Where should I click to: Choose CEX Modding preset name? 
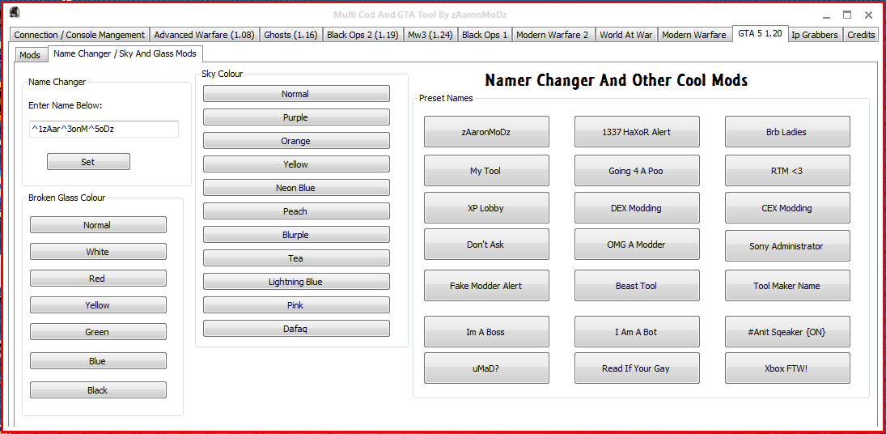pyautogui.click(x=787, y=208)
